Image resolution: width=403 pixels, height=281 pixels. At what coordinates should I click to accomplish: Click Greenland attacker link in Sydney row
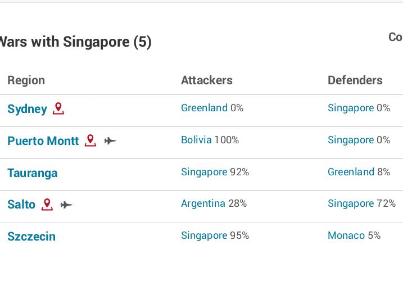(205, 108)
